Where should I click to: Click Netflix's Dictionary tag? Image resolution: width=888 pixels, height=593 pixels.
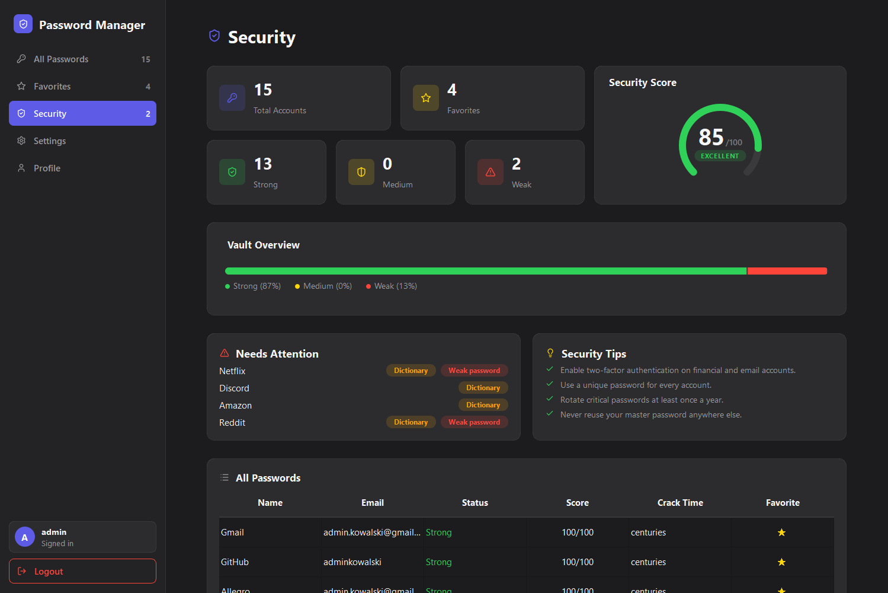coord(411,371)
